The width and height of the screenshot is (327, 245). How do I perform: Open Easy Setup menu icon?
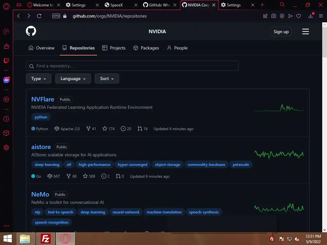321,16
